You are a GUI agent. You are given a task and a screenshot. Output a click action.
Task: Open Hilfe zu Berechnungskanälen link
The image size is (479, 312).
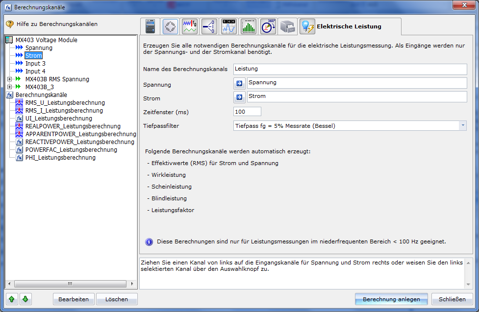[x=57, y=24]
